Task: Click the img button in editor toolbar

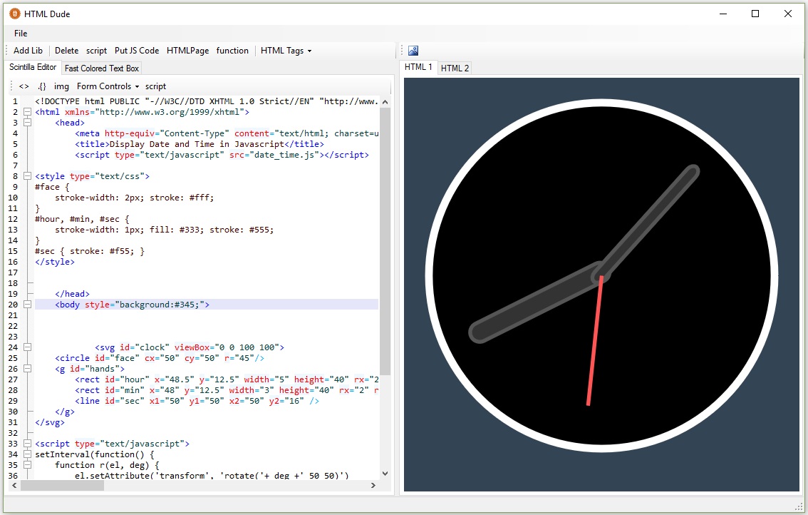Action: [x=61, y=86]
